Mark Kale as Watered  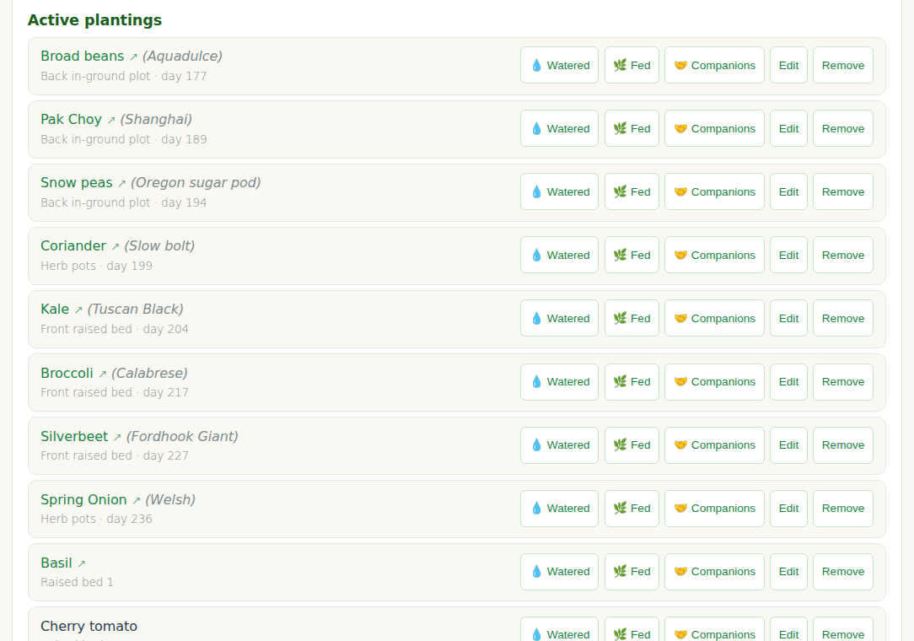[x=559, y=319]
